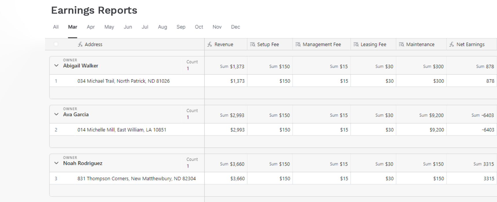Open the All view tab

(56, 27)
